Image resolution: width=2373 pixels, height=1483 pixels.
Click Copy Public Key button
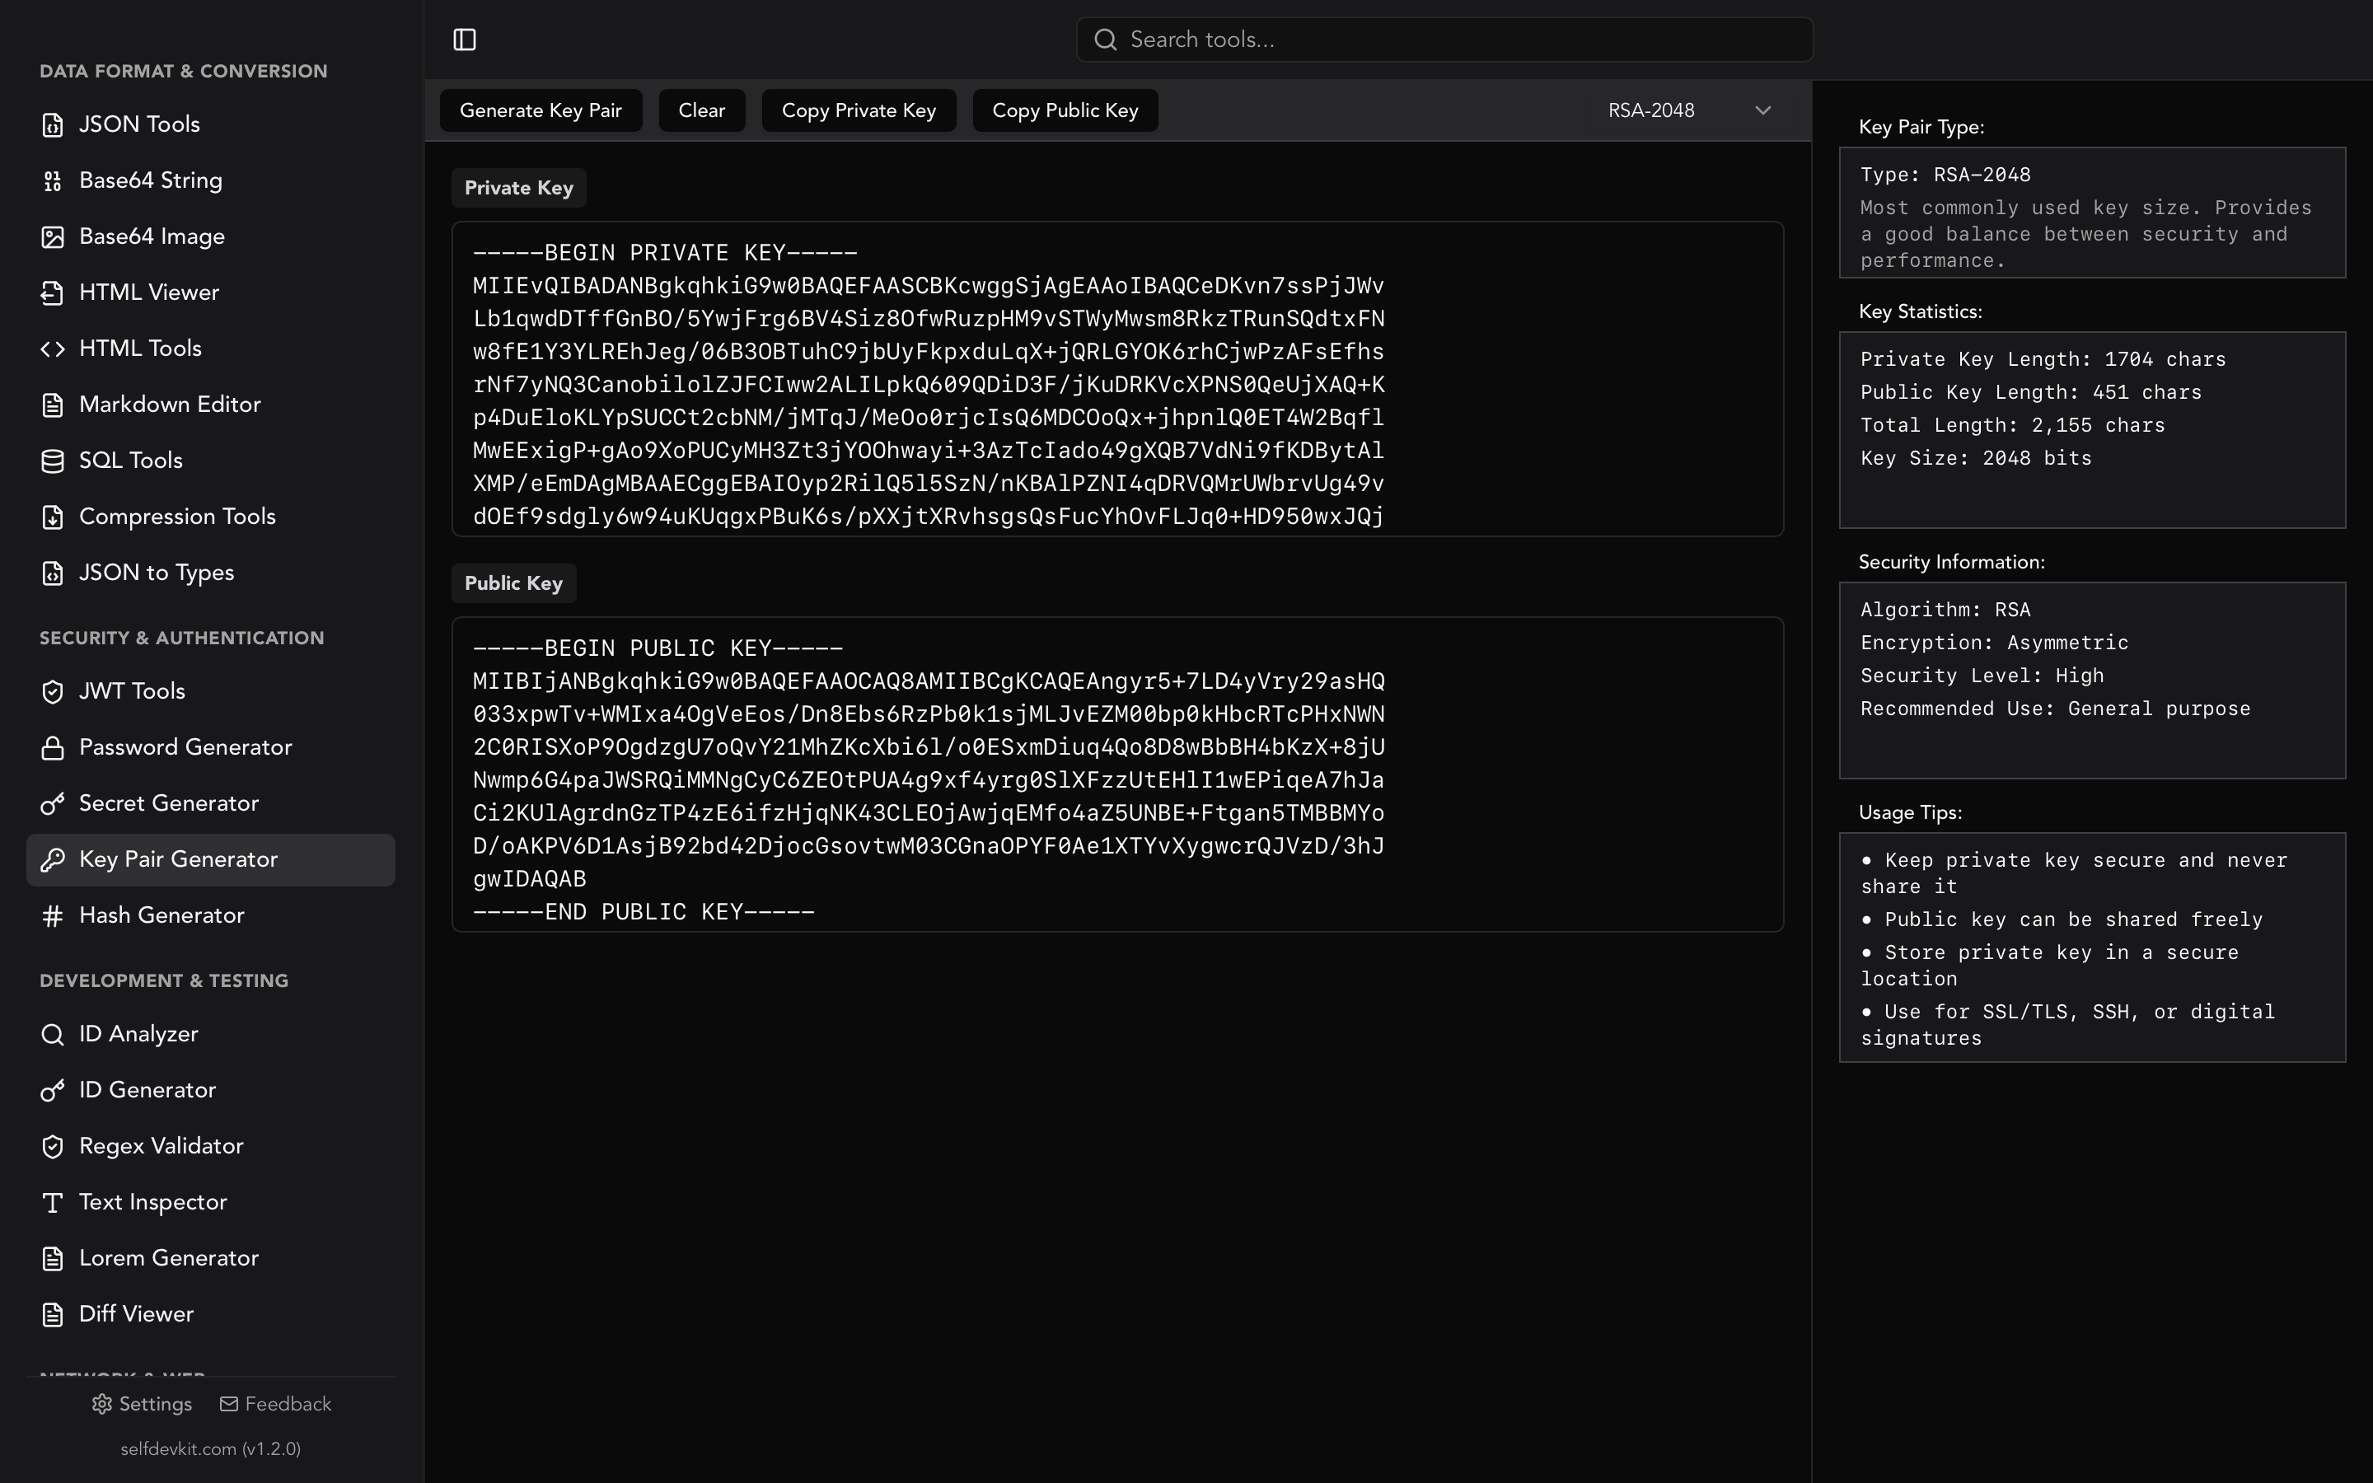tap(1065, 110)
